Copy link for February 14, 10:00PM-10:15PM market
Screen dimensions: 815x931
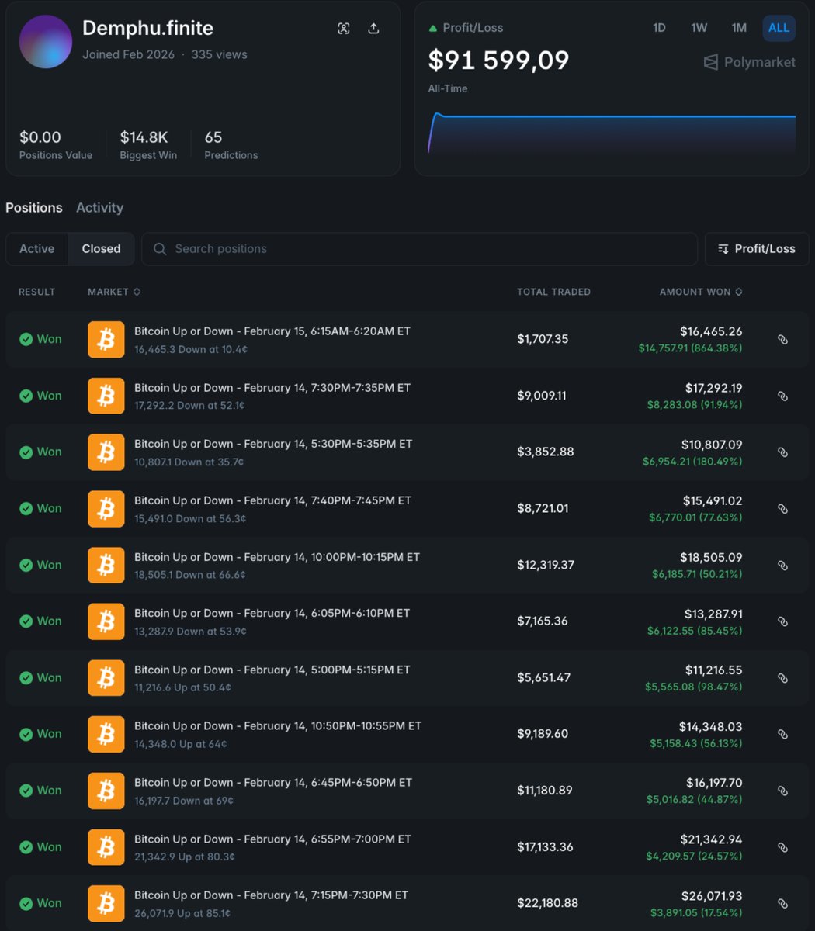pyautogui.click(x=782, y=565)
